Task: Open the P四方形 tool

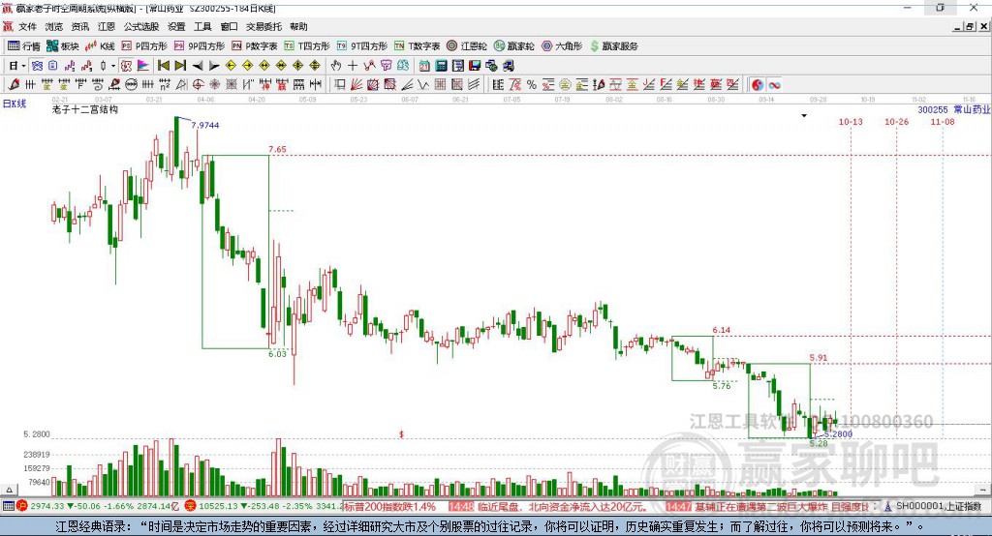Action: (x=144, y=46)
